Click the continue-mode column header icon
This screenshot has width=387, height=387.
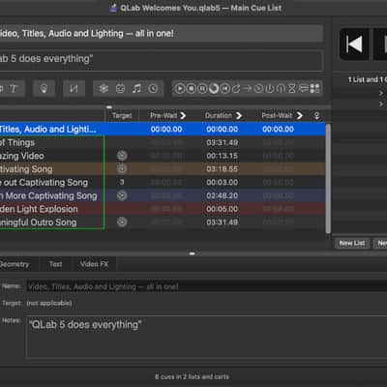point(316,116)
